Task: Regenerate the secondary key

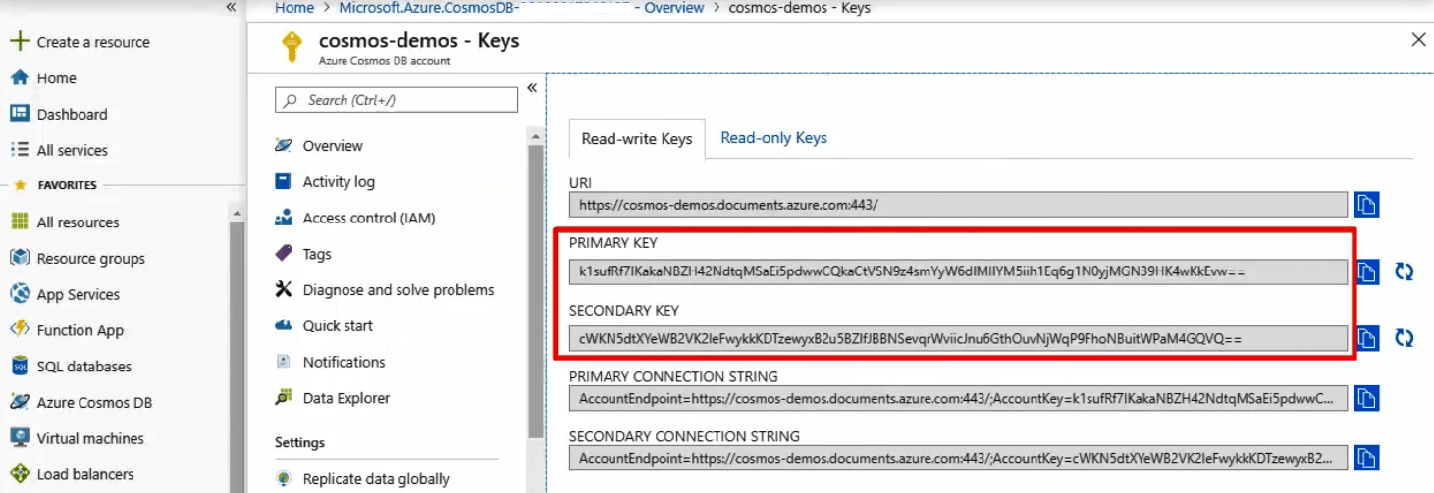Action: pyautogui.click(x=1405, y=339)
